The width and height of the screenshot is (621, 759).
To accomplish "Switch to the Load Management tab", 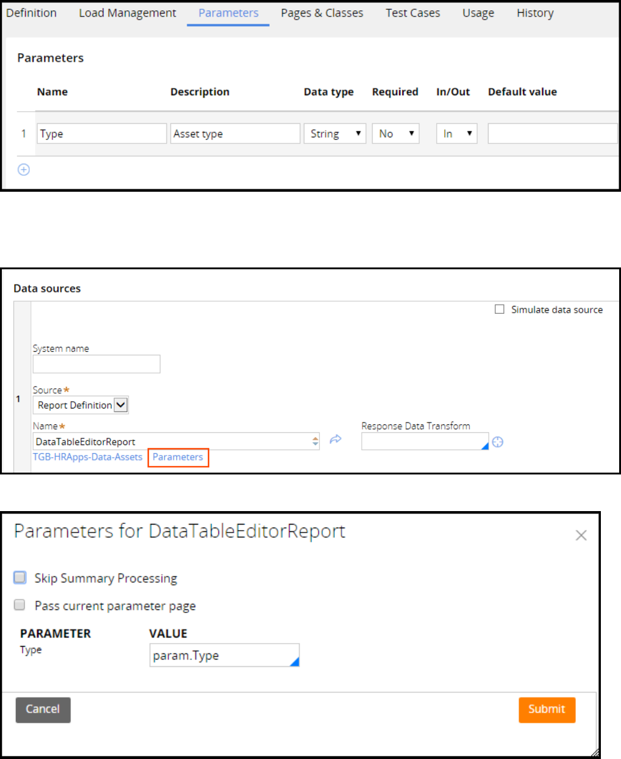I will click(127, 13).
